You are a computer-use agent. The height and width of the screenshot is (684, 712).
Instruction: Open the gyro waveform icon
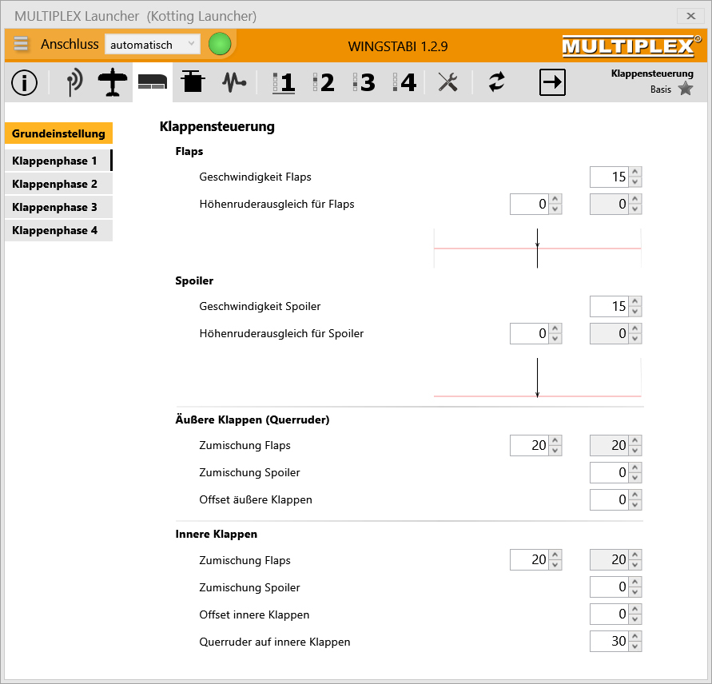(x=234, y=82)
